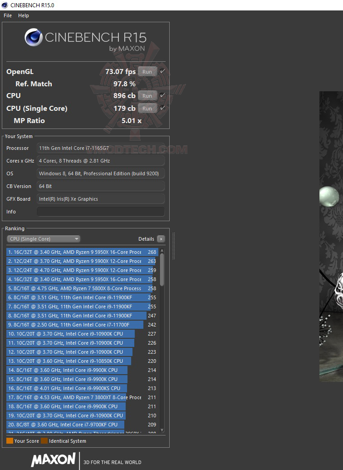The height and width of the screenshot is (470, 343).
Task: Select rank 10 Core i9-10900K score 227
Action: [x=83, y=334]
